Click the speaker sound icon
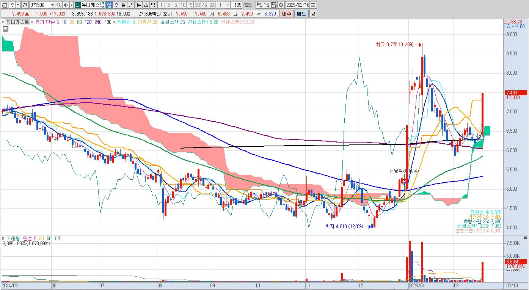This screenshot has width=529, height=290. tap(66, 5)
